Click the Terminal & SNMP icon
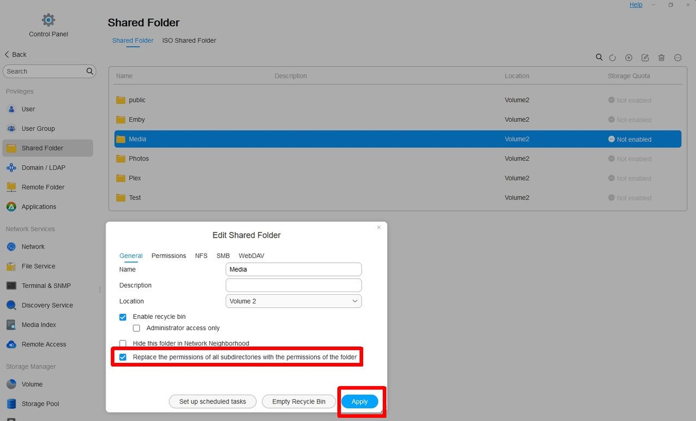This screenshot has width=696, height=421. click(x=11, y=286)
